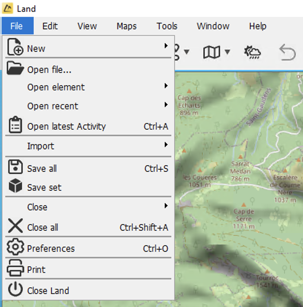Click the floppy disk Save all icon

tap(15, 167)
